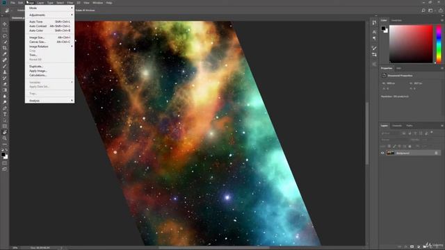Open the Layers panel flyout menu
The height and width of the screenshot is (250, 445).
pos(442,126)
